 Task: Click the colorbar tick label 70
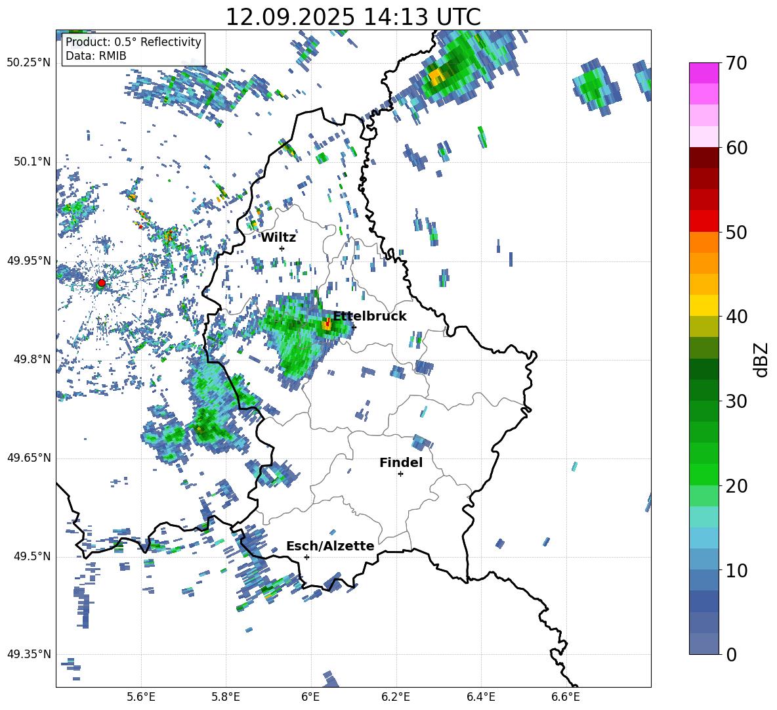click(736, 63)
